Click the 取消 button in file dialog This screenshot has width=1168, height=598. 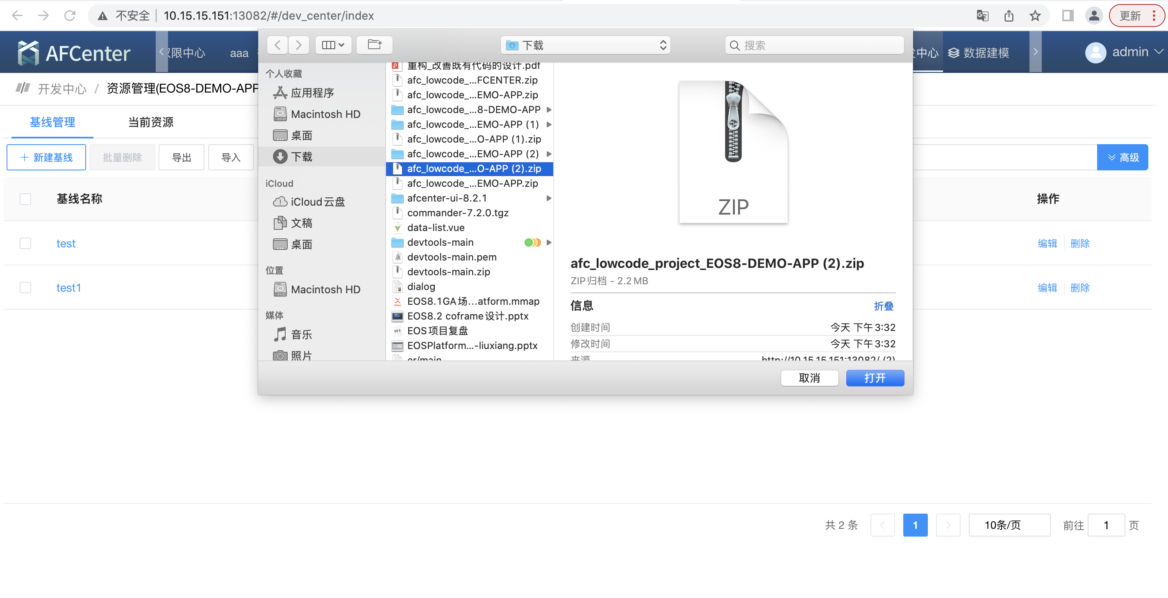coord(809,378)
